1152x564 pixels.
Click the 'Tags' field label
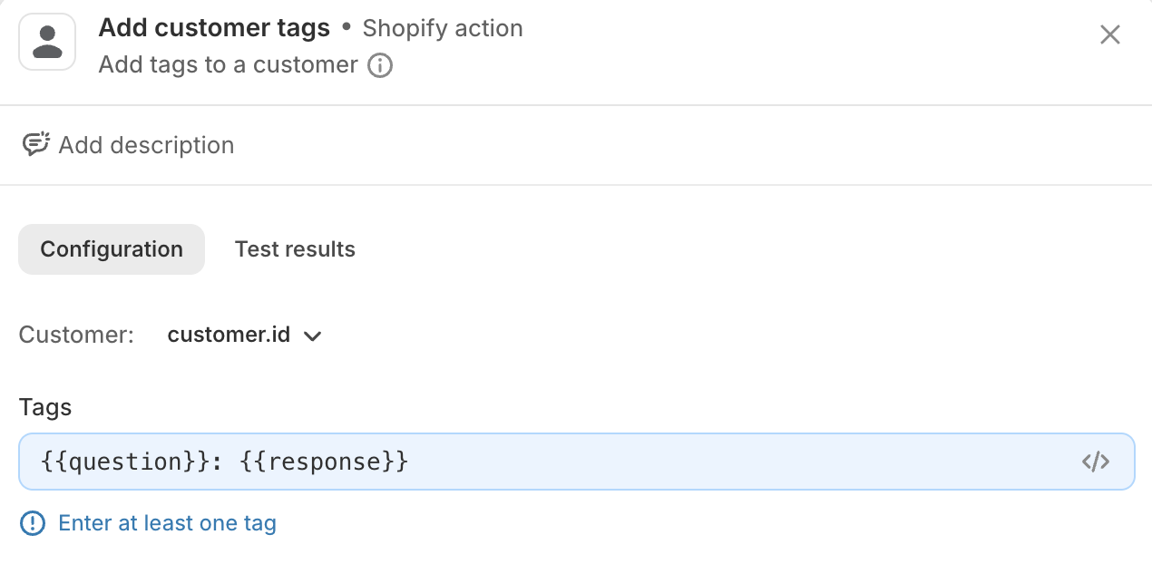pos(45,407)
